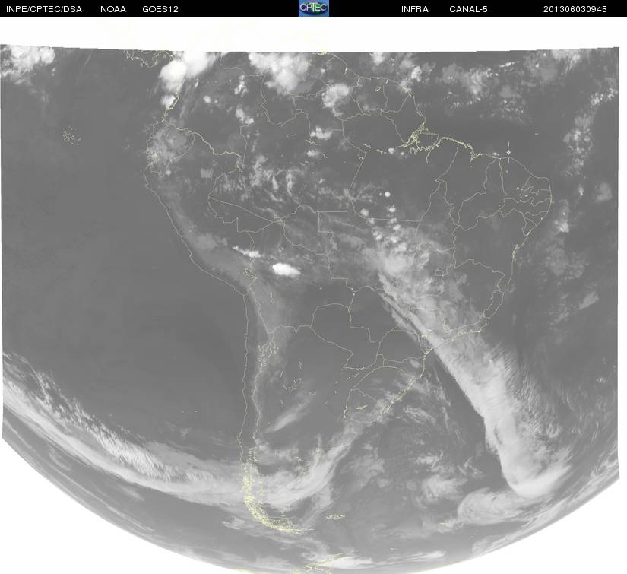The height and width of the screenshot is (574, 627).
Task: Click the 'INPE/CPTEC/DSA' header text
Action: 44,9
